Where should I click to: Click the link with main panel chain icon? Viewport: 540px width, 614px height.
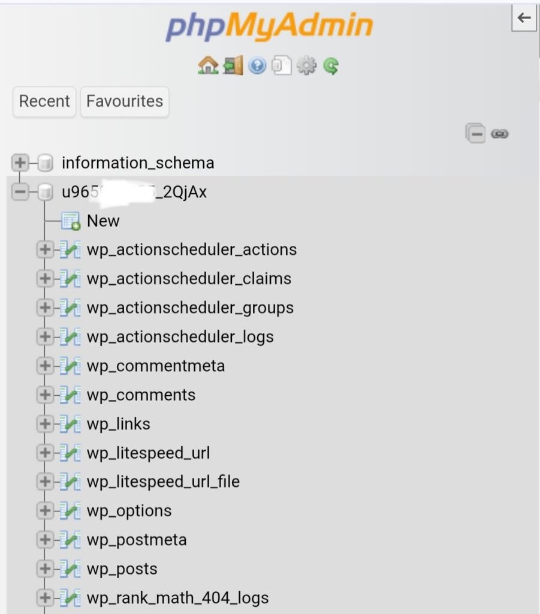tap(500, 134)
